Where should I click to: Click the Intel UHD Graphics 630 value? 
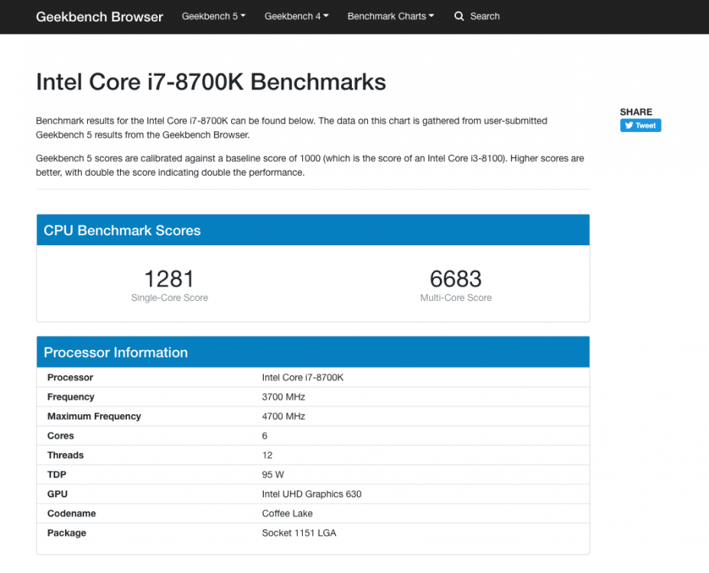pos(311,494)
